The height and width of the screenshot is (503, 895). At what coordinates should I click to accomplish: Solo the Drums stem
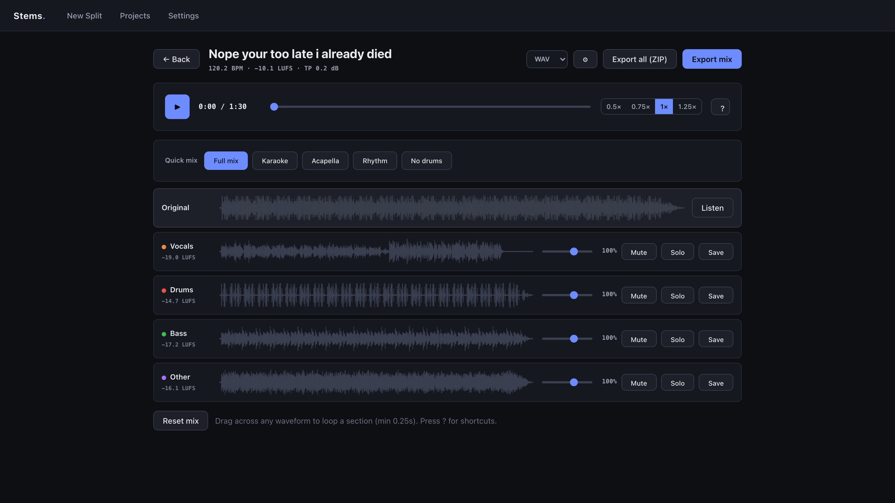click(x=677, y=295)
